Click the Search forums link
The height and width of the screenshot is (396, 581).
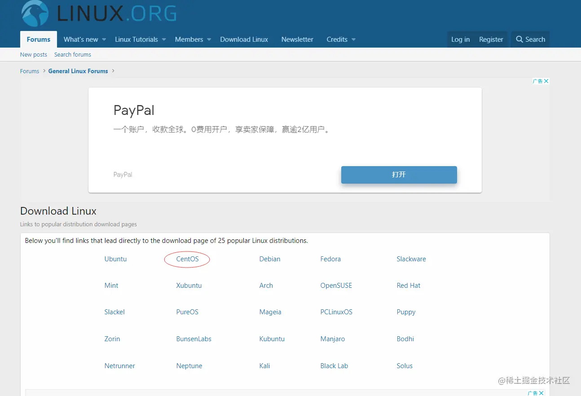point(73,55)
